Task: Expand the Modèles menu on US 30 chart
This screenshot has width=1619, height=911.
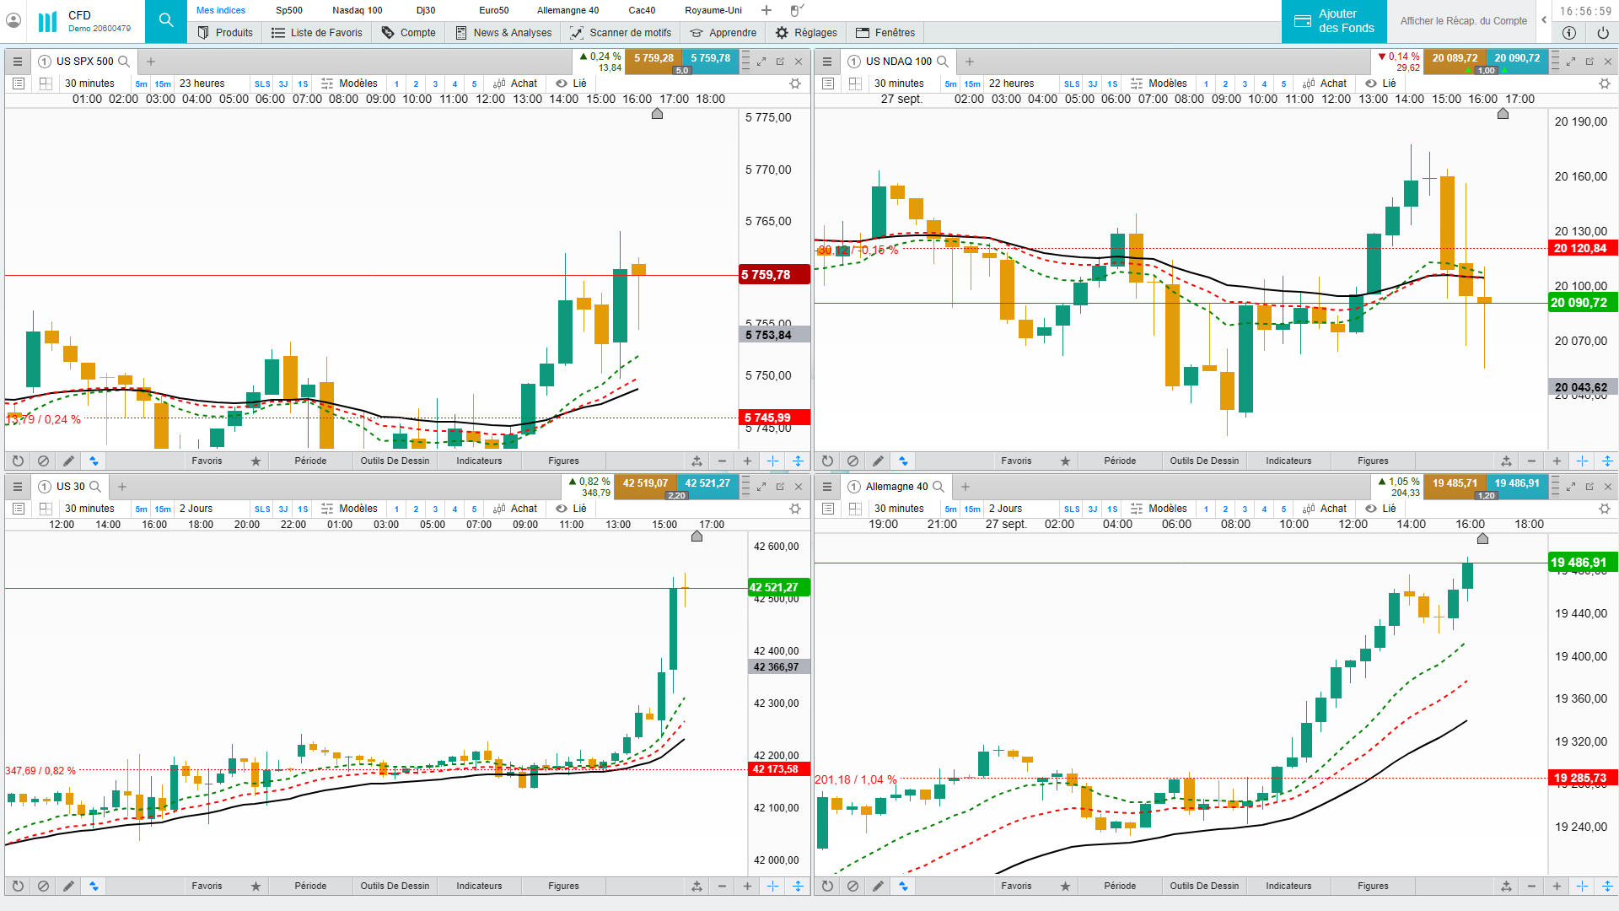Action: 349,509
